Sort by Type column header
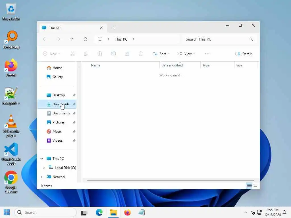291x218 pixels. [x=217, y=65]
